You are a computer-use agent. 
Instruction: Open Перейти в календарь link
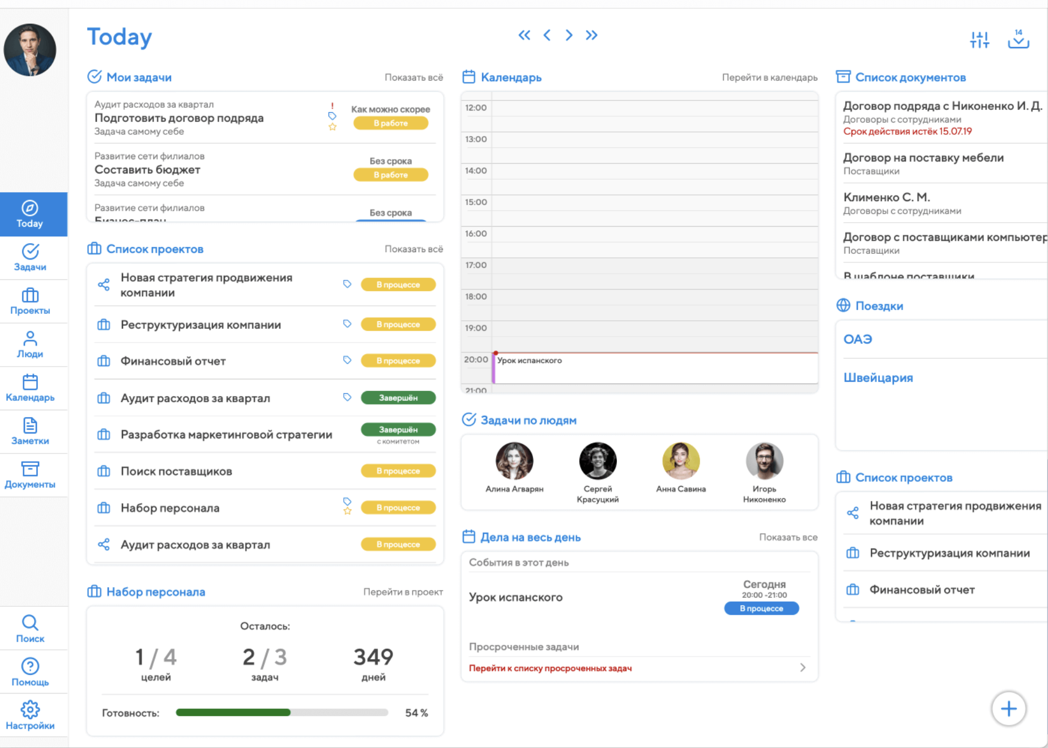[x=769, y=78]
